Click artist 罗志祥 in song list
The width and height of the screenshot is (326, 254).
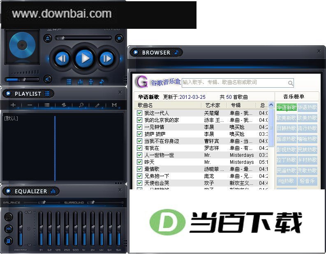(x=211, y=148)
